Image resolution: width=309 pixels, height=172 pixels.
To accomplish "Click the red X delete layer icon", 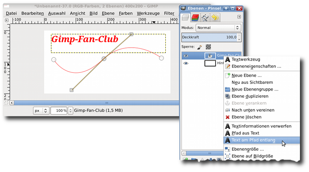I will point(228,117).
